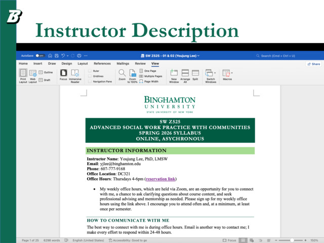324x243 pixels.
Task: Click the Outline view status bar icon
Action: 260,240
